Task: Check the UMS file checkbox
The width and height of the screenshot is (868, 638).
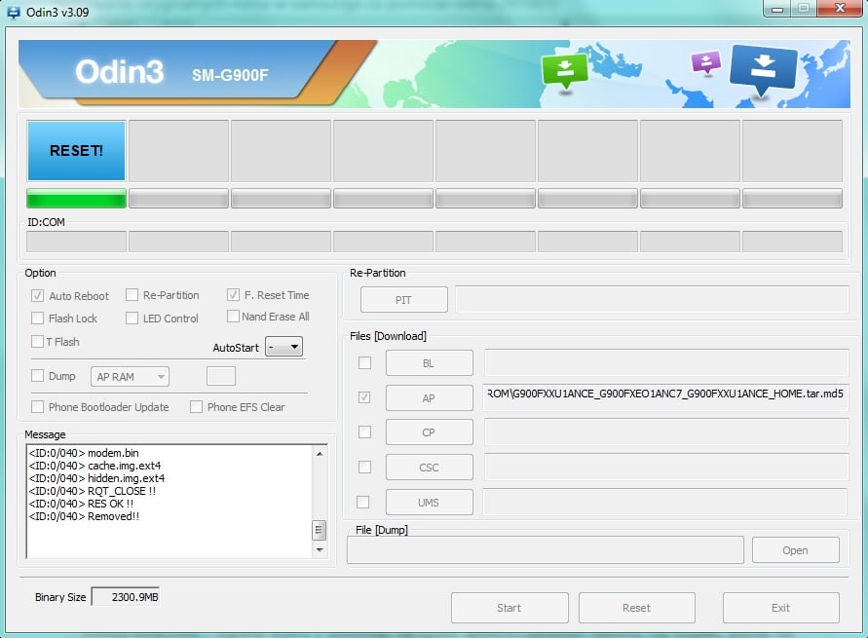Action: tap(363, 502)
